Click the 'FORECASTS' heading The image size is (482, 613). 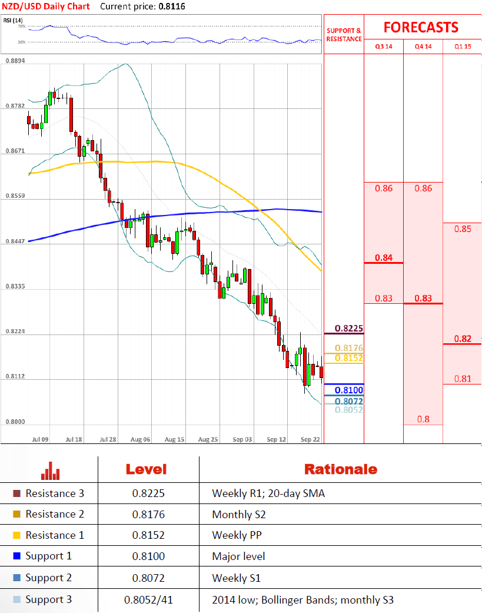click(421, 27)
